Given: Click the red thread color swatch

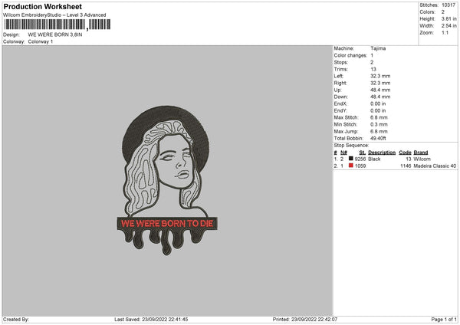Looking at the screenshot, I should pyautogui.click(x=350, y=166).
